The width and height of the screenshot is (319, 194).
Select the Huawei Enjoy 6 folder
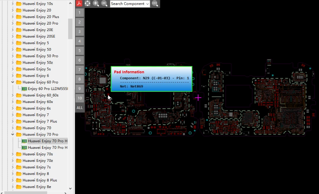pos(36,76)
